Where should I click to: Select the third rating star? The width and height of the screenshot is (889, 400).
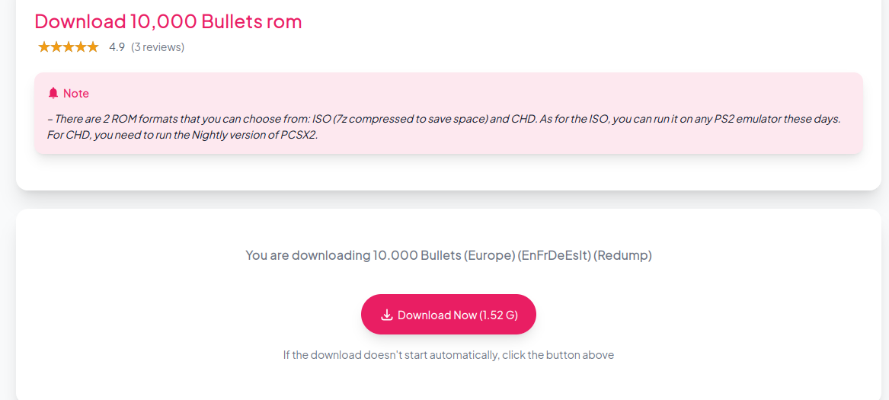69,47
